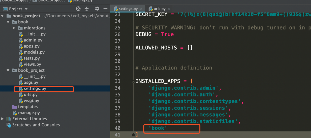Click line number 33 in gutter

(x=118, y=81)
